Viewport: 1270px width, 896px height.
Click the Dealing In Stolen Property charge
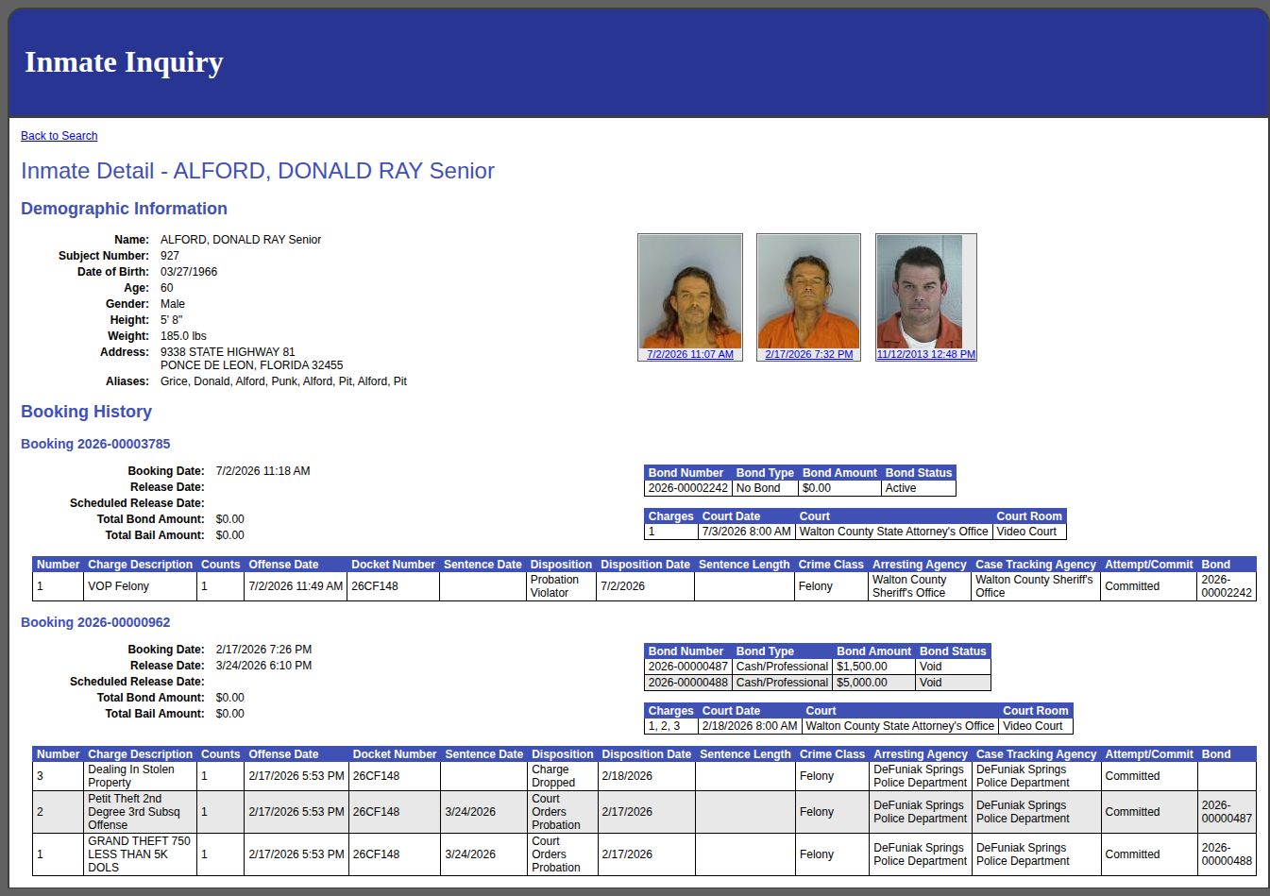140,776
